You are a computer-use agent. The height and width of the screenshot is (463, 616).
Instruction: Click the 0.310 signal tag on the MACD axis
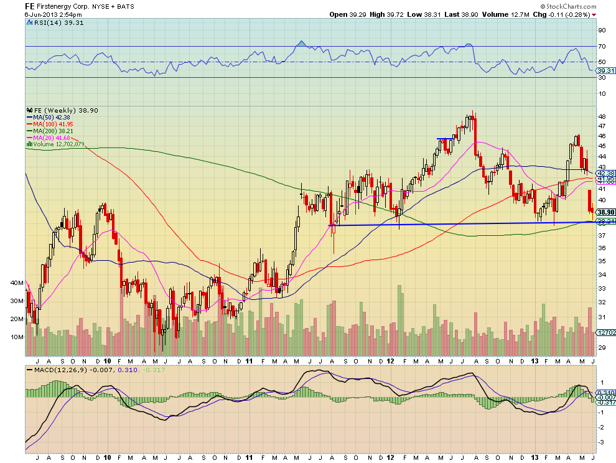tap(606, 393)
